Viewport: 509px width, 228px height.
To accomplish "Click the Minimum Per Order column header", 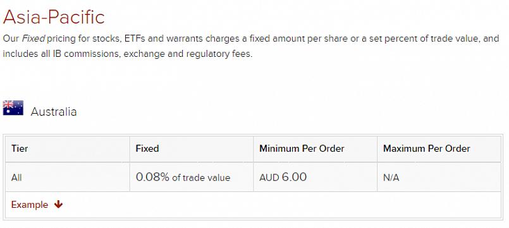I will pyautogui.click(x=316, y=149).
